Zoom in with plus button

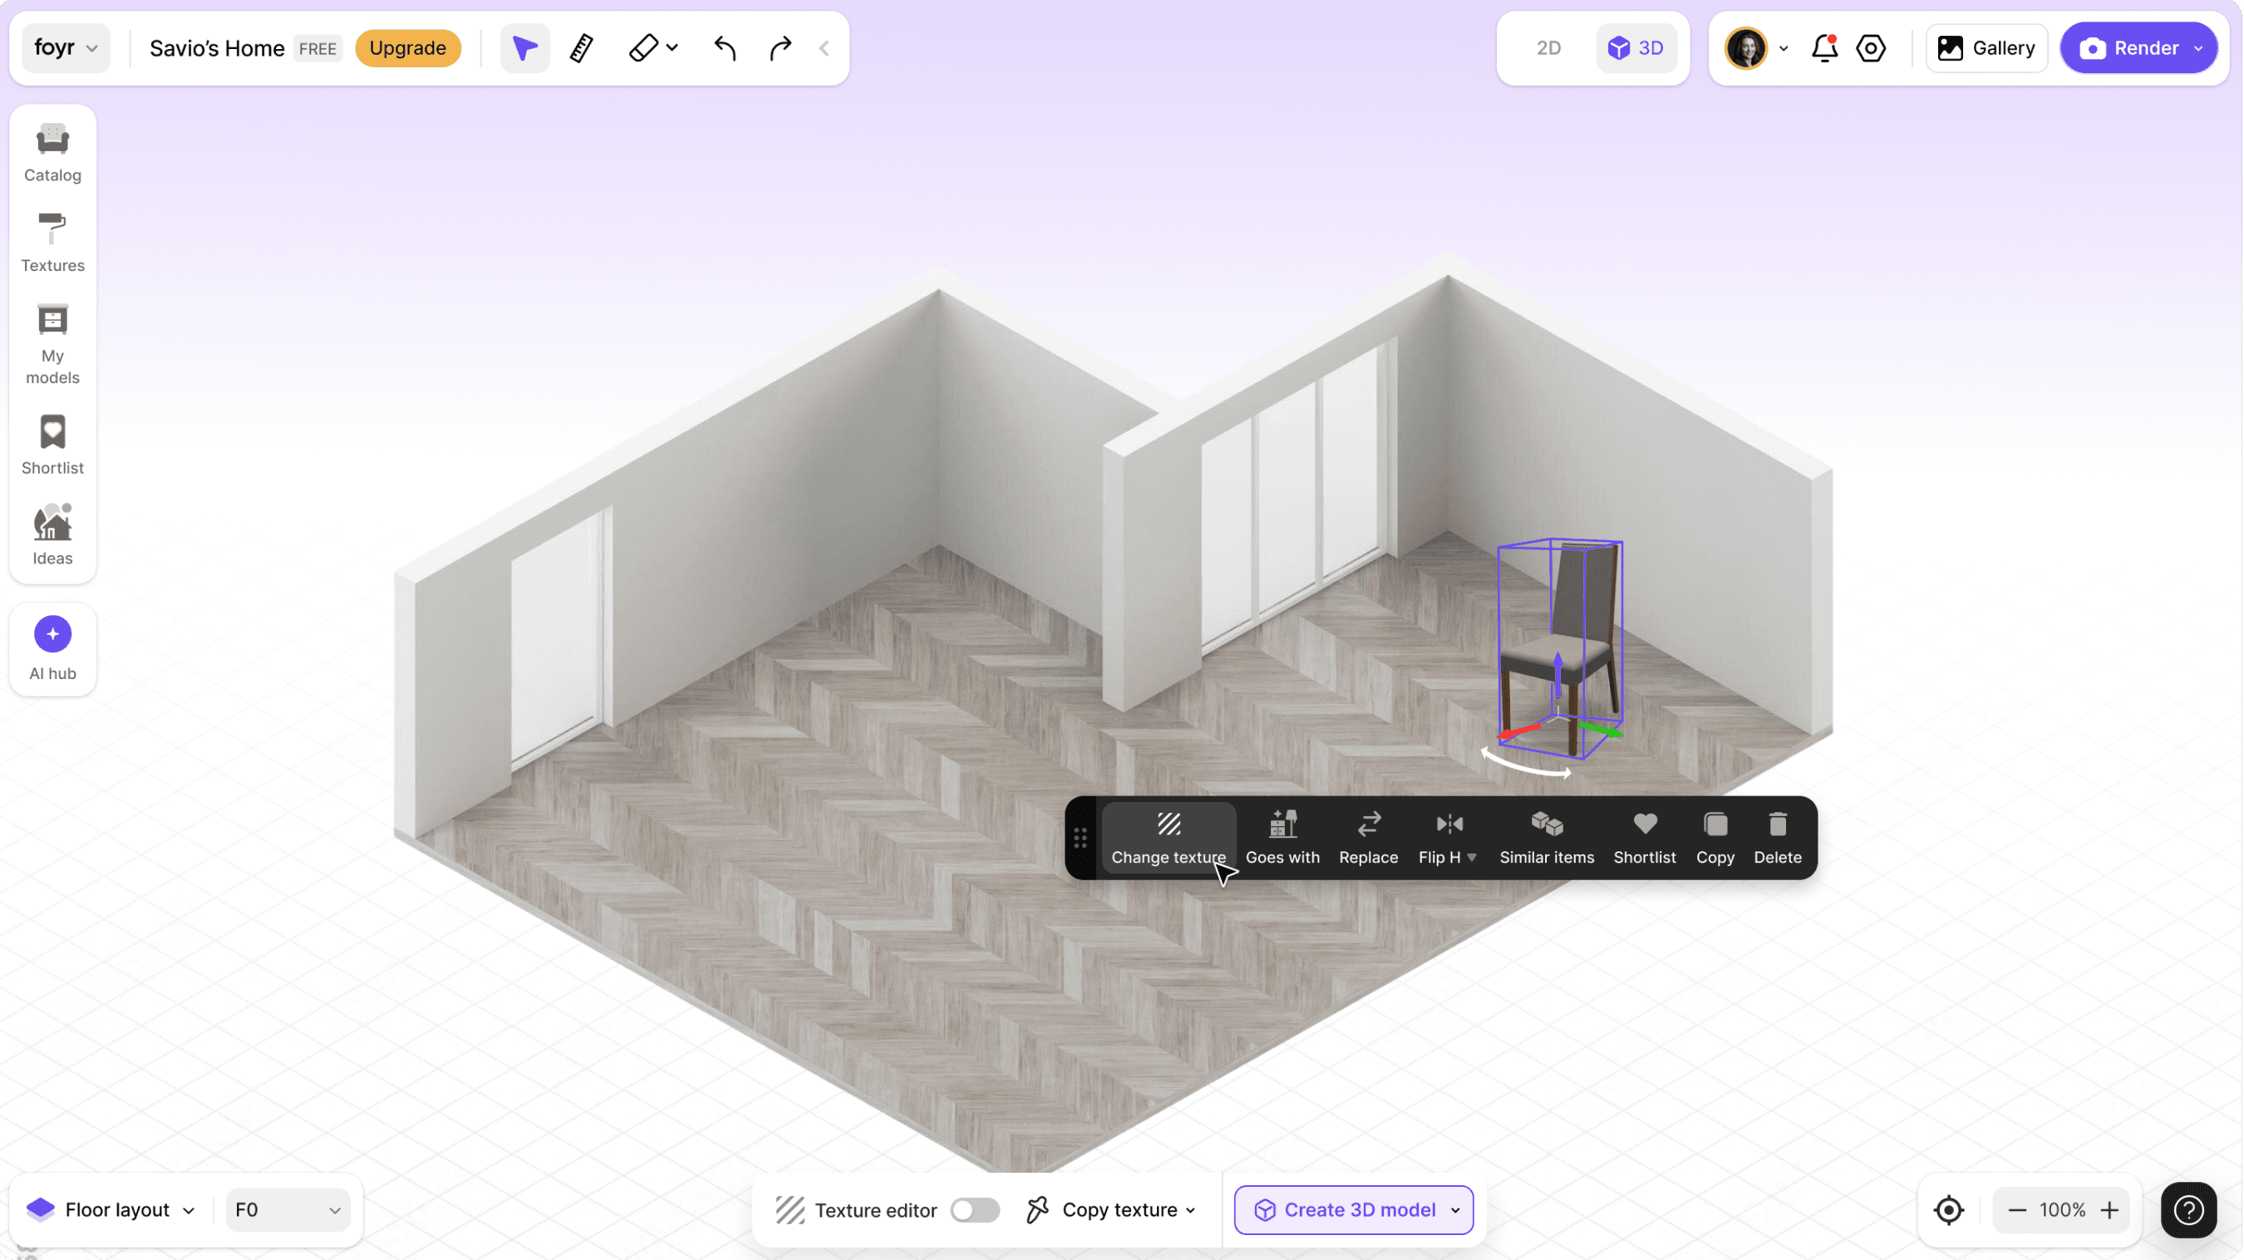[2109, 1209]
